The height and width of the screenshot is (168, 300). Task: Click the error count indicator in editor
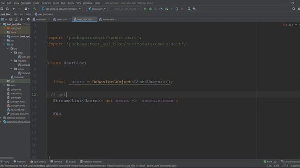click(x=285, y=25)
